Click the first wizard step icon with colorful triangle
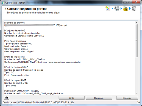 [108, 8]
